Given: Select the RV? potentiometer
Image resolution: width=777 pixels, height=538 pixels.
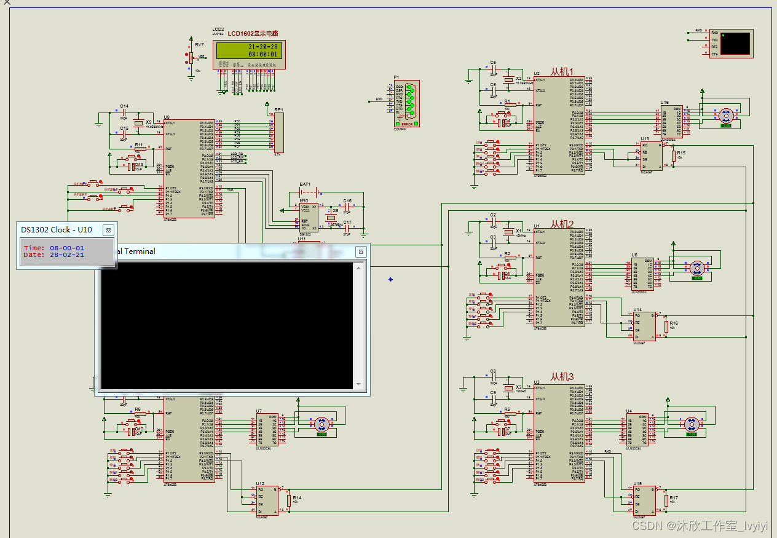Looking at the screenshot, I should [x=191, y=58].
